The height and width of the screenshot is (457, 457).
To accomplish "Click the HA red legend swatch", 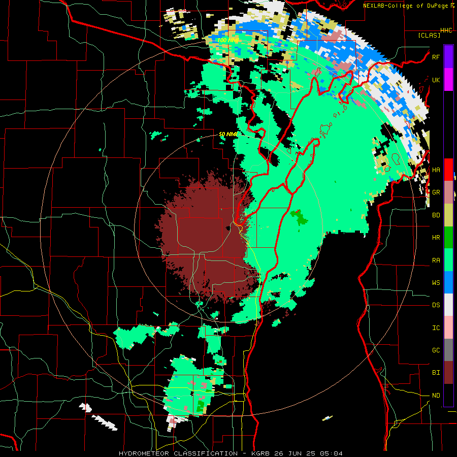I will 448,170.
